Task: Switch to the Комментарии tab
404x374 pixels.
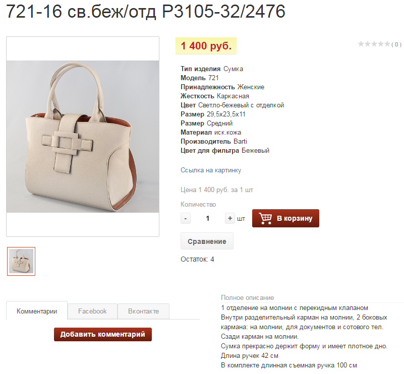Action: [x=37, y=311]
